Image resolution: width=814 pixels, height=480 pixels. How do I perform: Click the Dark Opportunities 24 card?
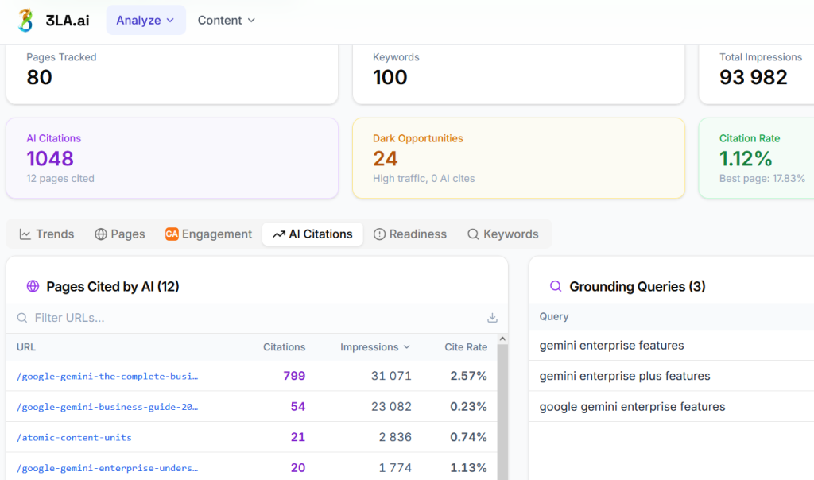click(518, 158)
